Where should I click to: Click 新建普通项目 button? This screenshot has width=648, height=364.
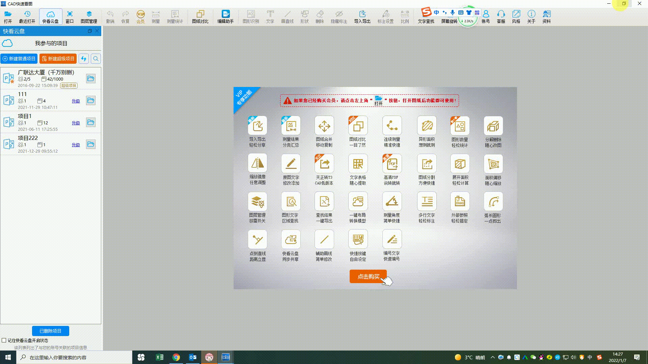point(19,59)
